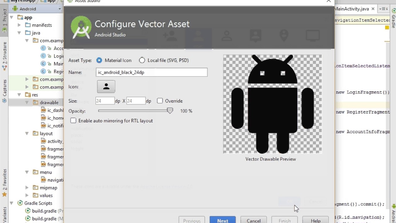Expand the mipmap folder
This screenshot has width=396, height=223.
27,187
